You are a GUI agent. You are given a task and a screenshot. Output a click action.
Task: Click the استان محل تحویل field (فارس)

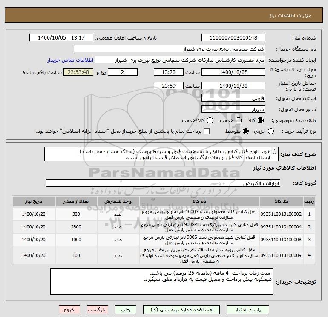tap(233, 98)
